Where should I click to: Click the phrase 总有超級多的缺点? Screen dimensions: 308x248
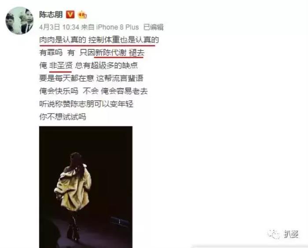tap(106, 65)
